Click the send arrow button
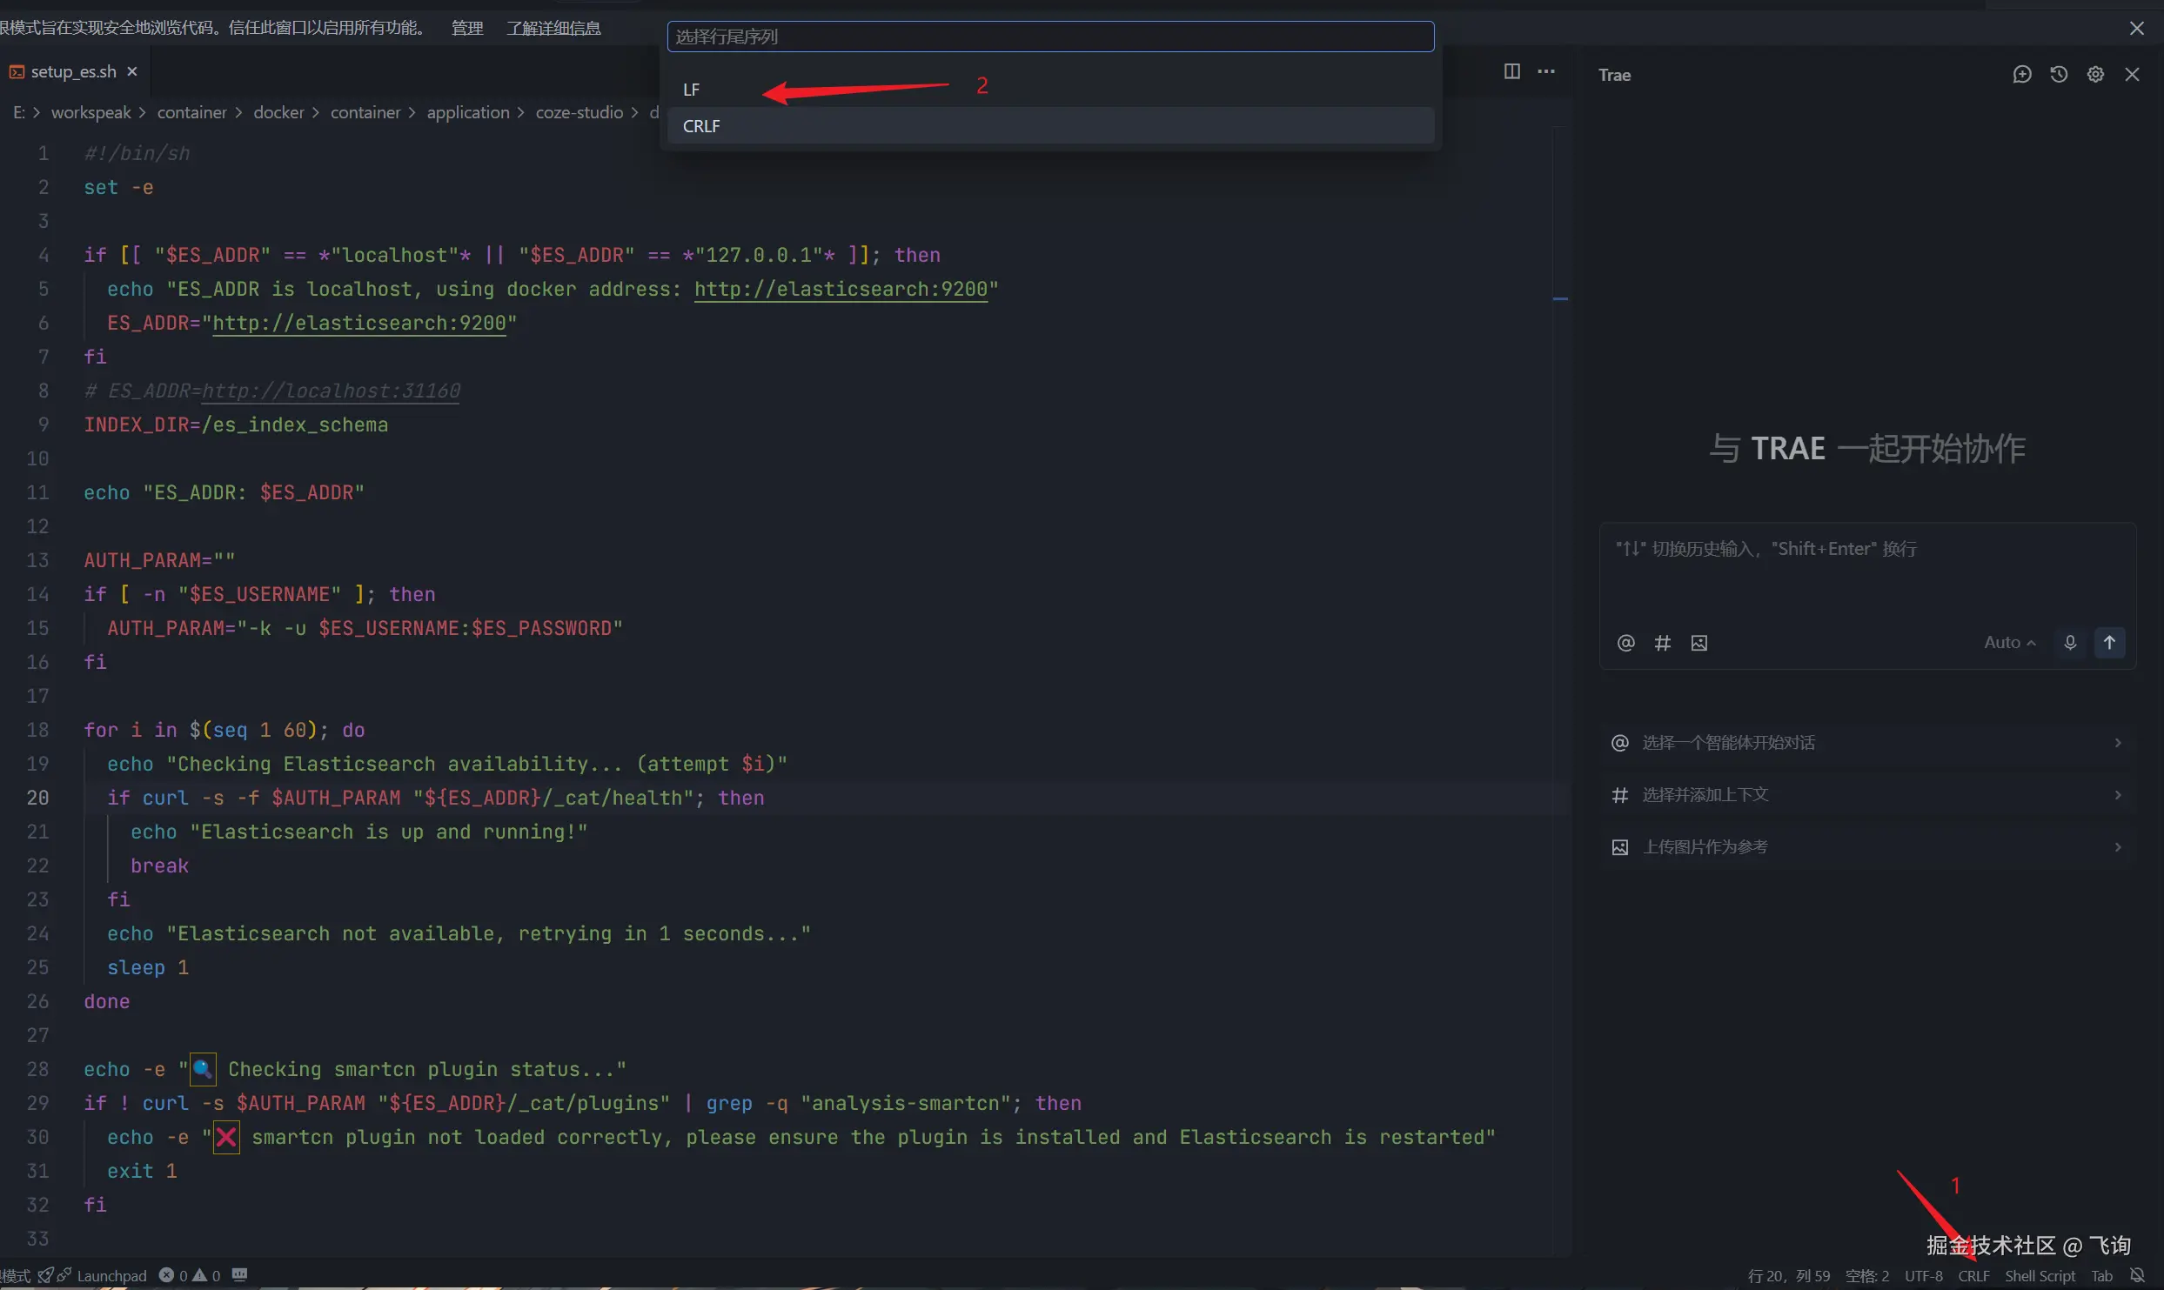Image resolution: width=2164 pixels, height=1290 pixels. [2109, 643]
